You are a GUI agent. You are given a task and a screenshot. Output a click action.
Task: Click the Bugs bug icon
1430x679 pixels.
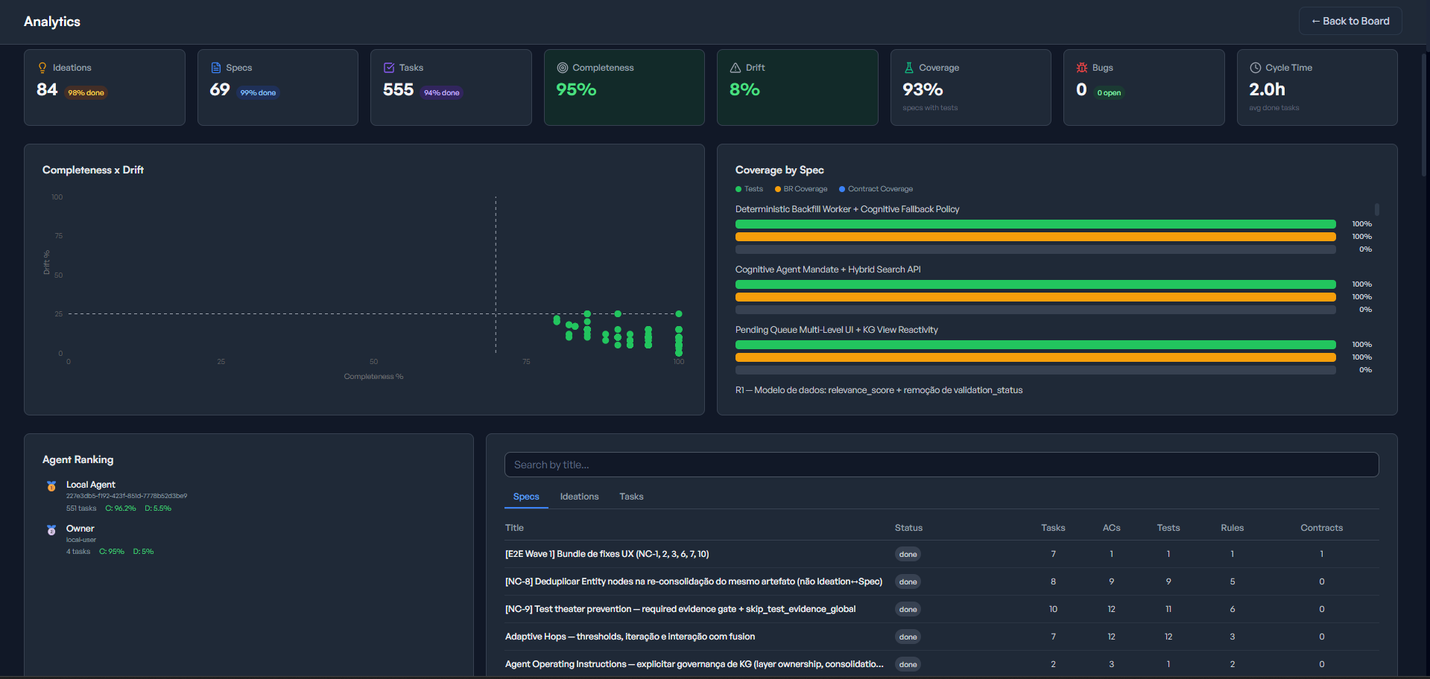coord(1081,67)
